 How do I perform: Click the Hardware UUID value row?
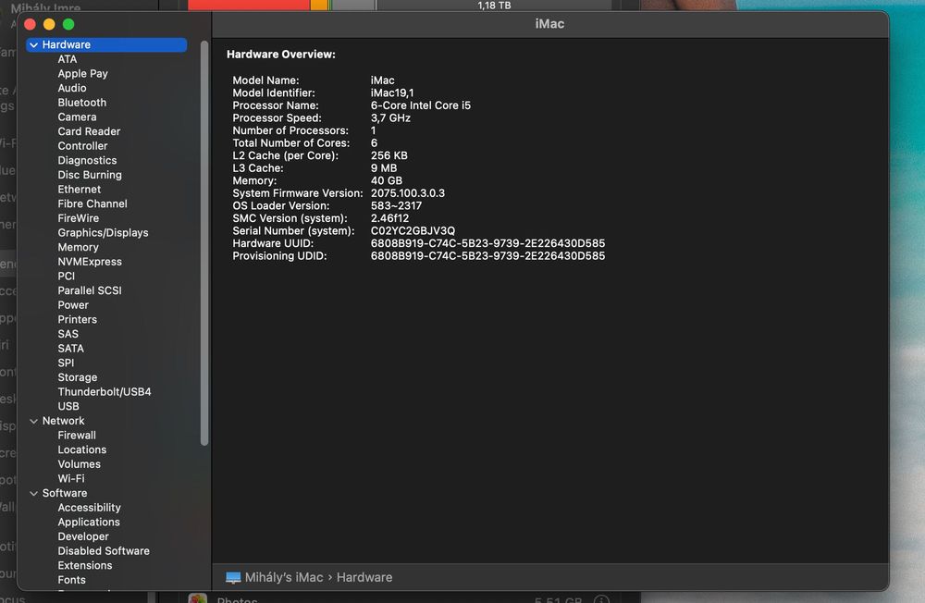coord(487,243)
